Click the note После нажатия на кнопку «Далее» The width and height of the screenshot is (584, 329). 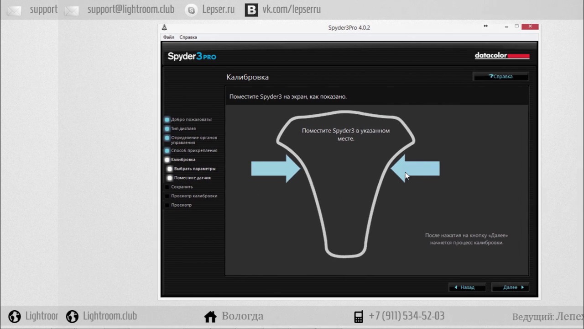[x=466, y=239]
